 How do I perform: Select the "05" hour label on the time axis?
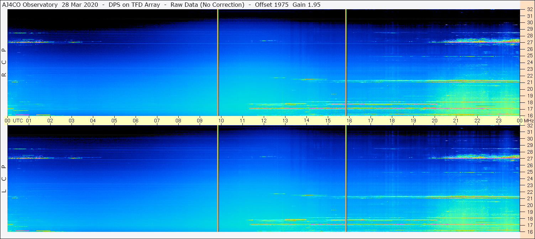[114, 121]
